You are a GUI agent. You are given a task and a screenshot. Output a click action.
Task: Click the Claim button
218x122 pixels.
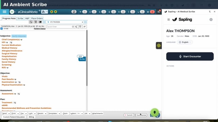tap(65, 114)
